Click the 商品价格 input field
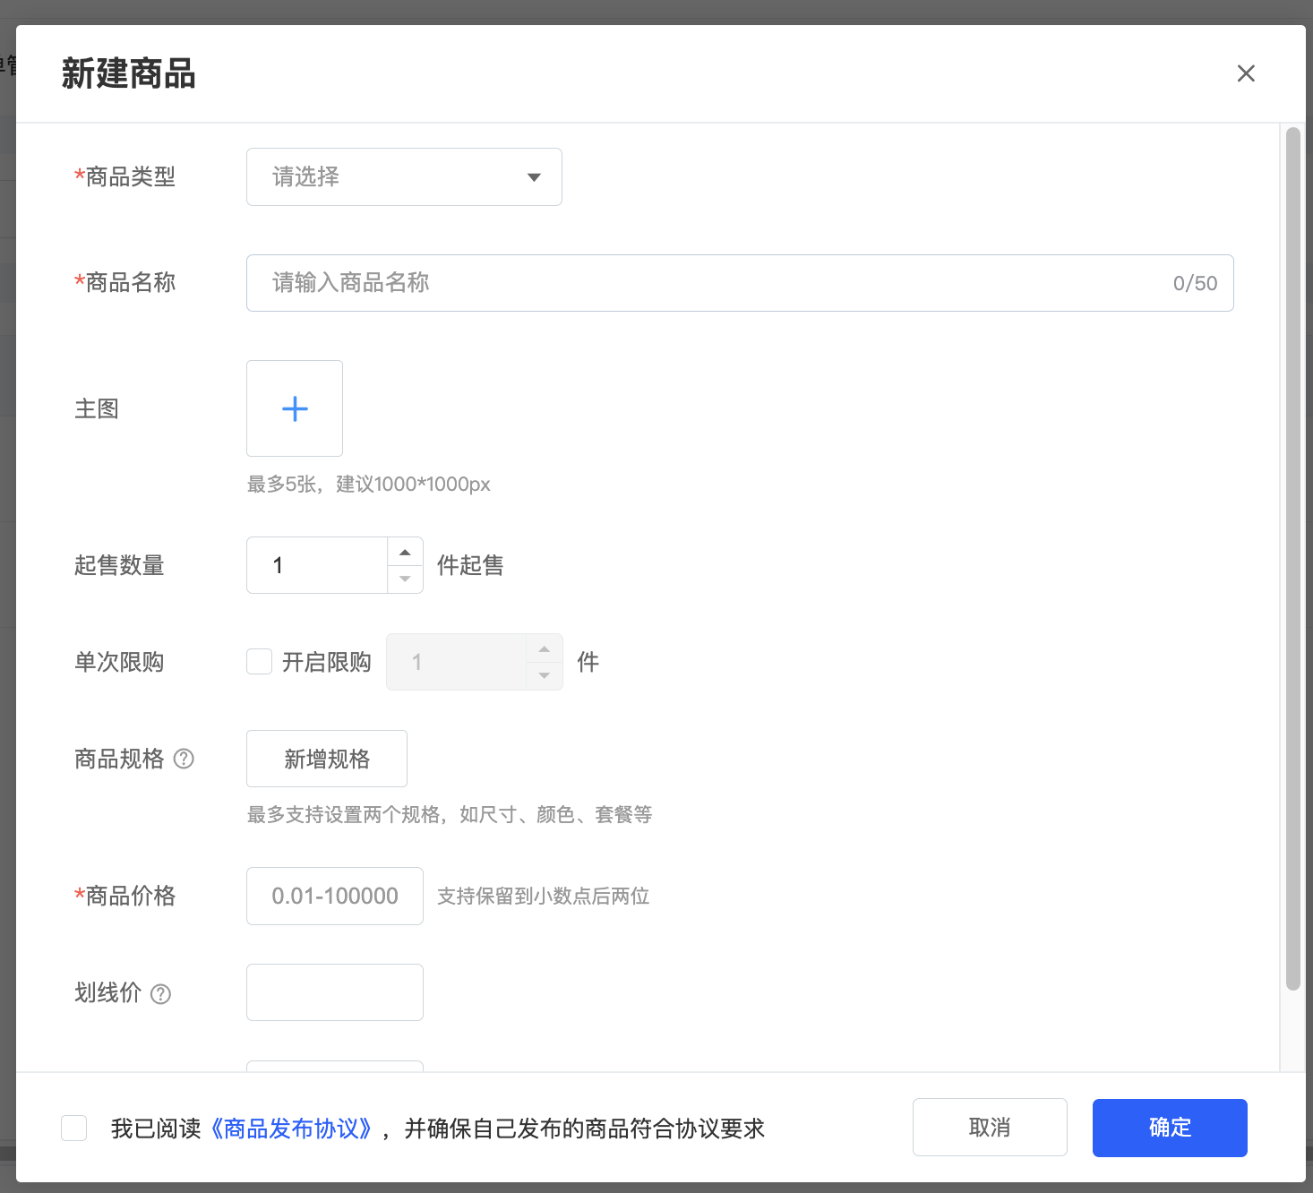1313x1193 pixels. (x=335, y=897)
